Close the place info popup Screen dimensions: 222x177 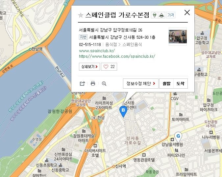pyautogui.click(x=187, y=12)
